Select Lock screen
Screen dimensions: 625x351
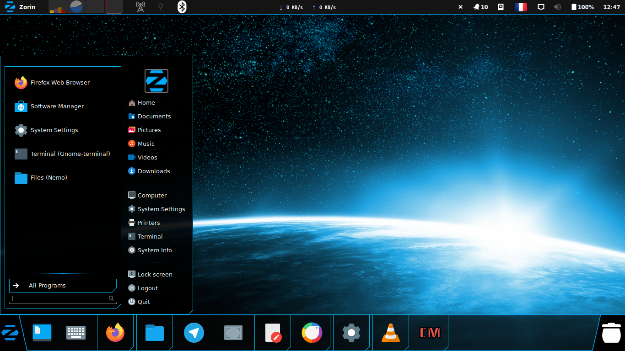tap(150, 275)
